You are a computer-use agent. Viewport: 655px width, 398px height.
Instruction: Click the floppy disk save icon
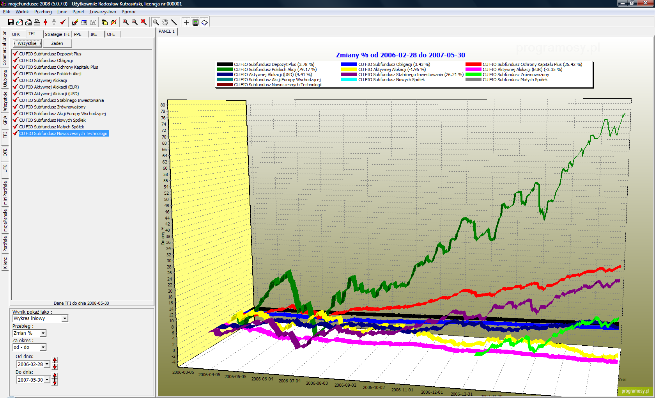pyautogui.click(x=11, y=22)
